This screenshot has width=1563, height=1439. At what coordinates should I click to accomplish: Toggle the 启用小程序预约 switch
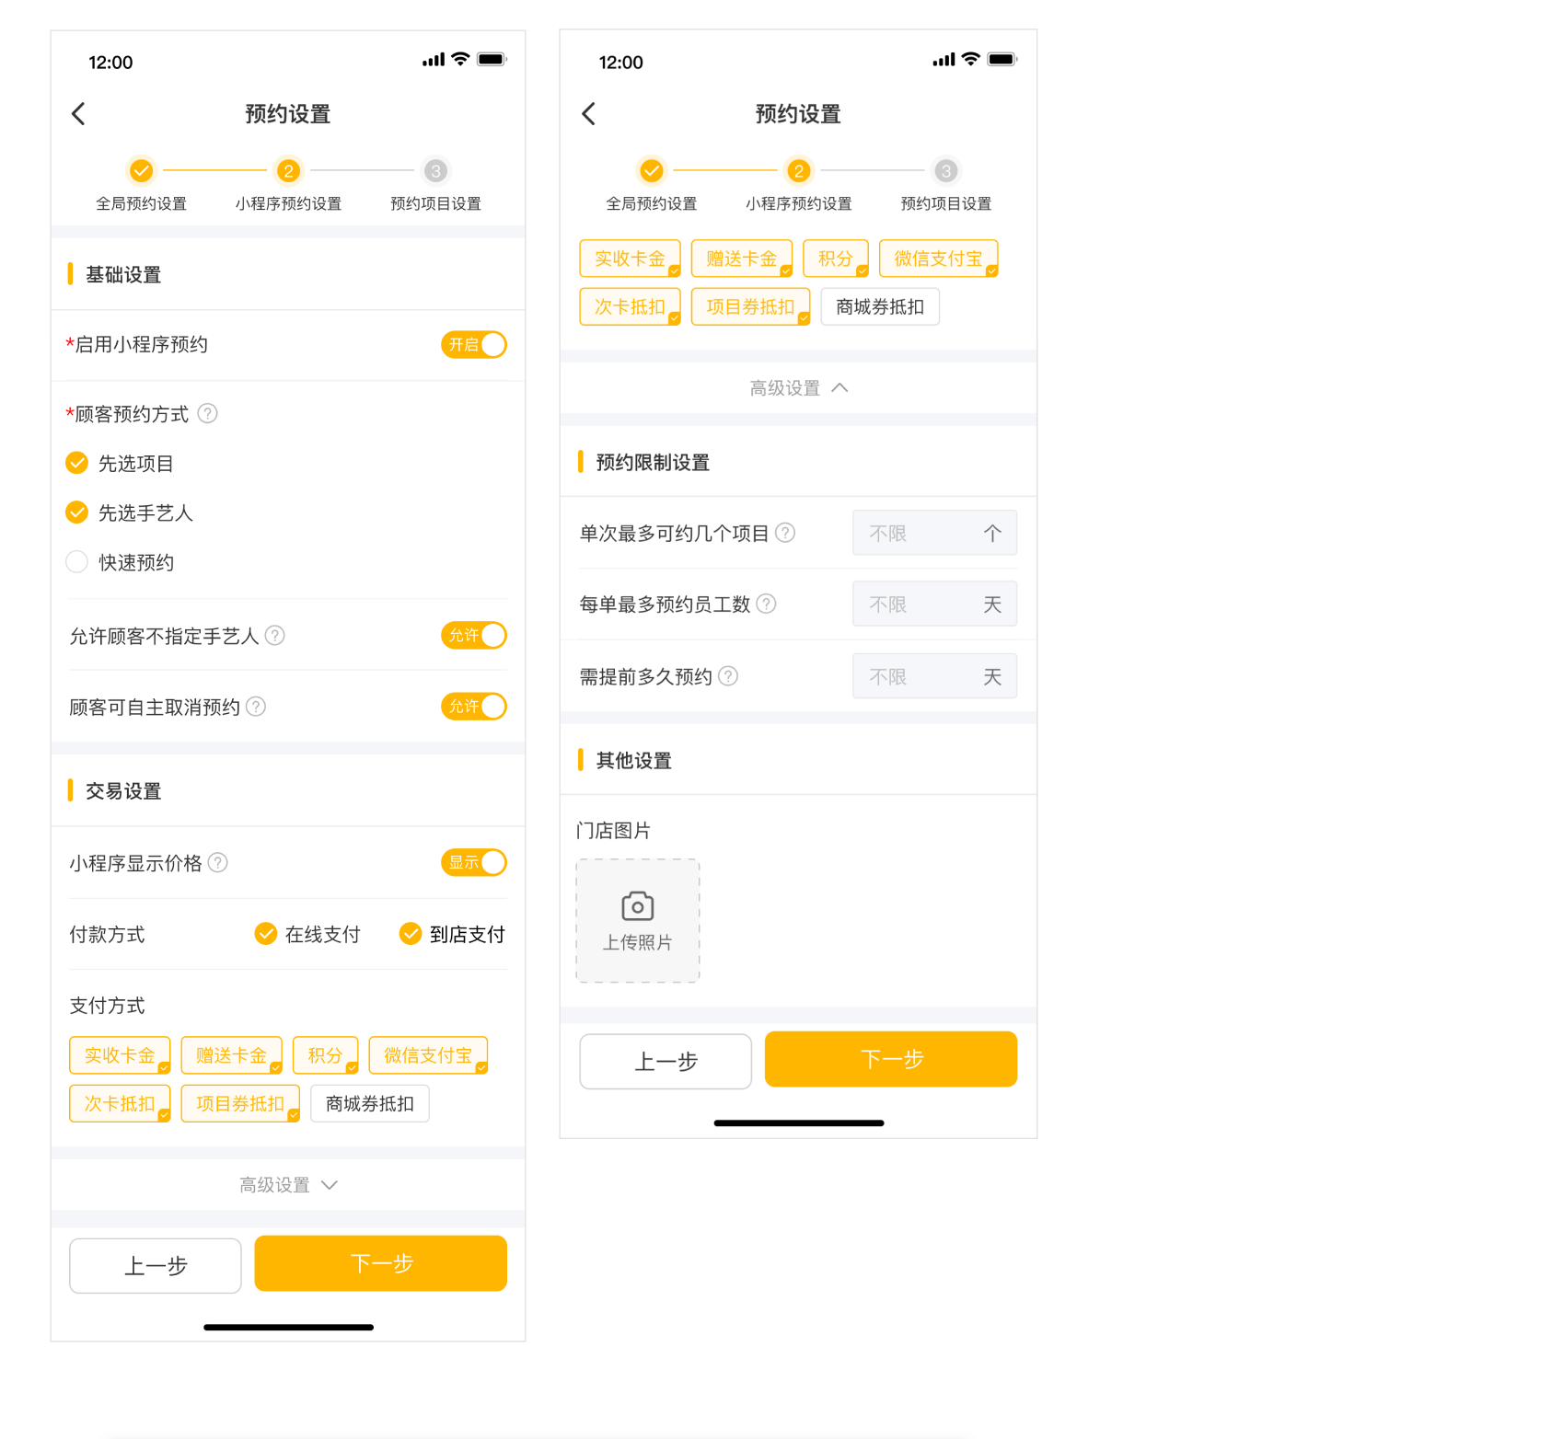(x=474, y=345)
